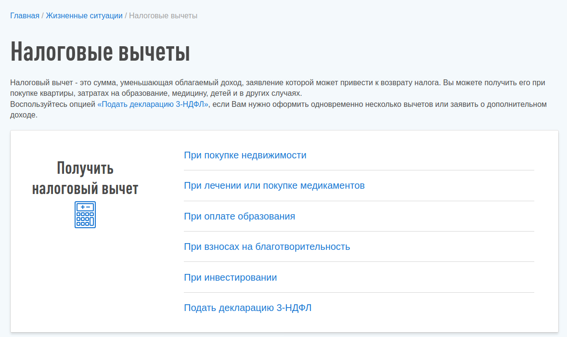Screen dimensions: 567x337
Task: Click the large Налоговые вычеты page heading
Action: coord(100,52)
